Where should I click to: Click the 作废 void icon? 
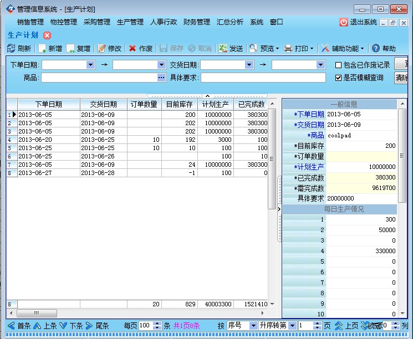(x=132, y=48)
